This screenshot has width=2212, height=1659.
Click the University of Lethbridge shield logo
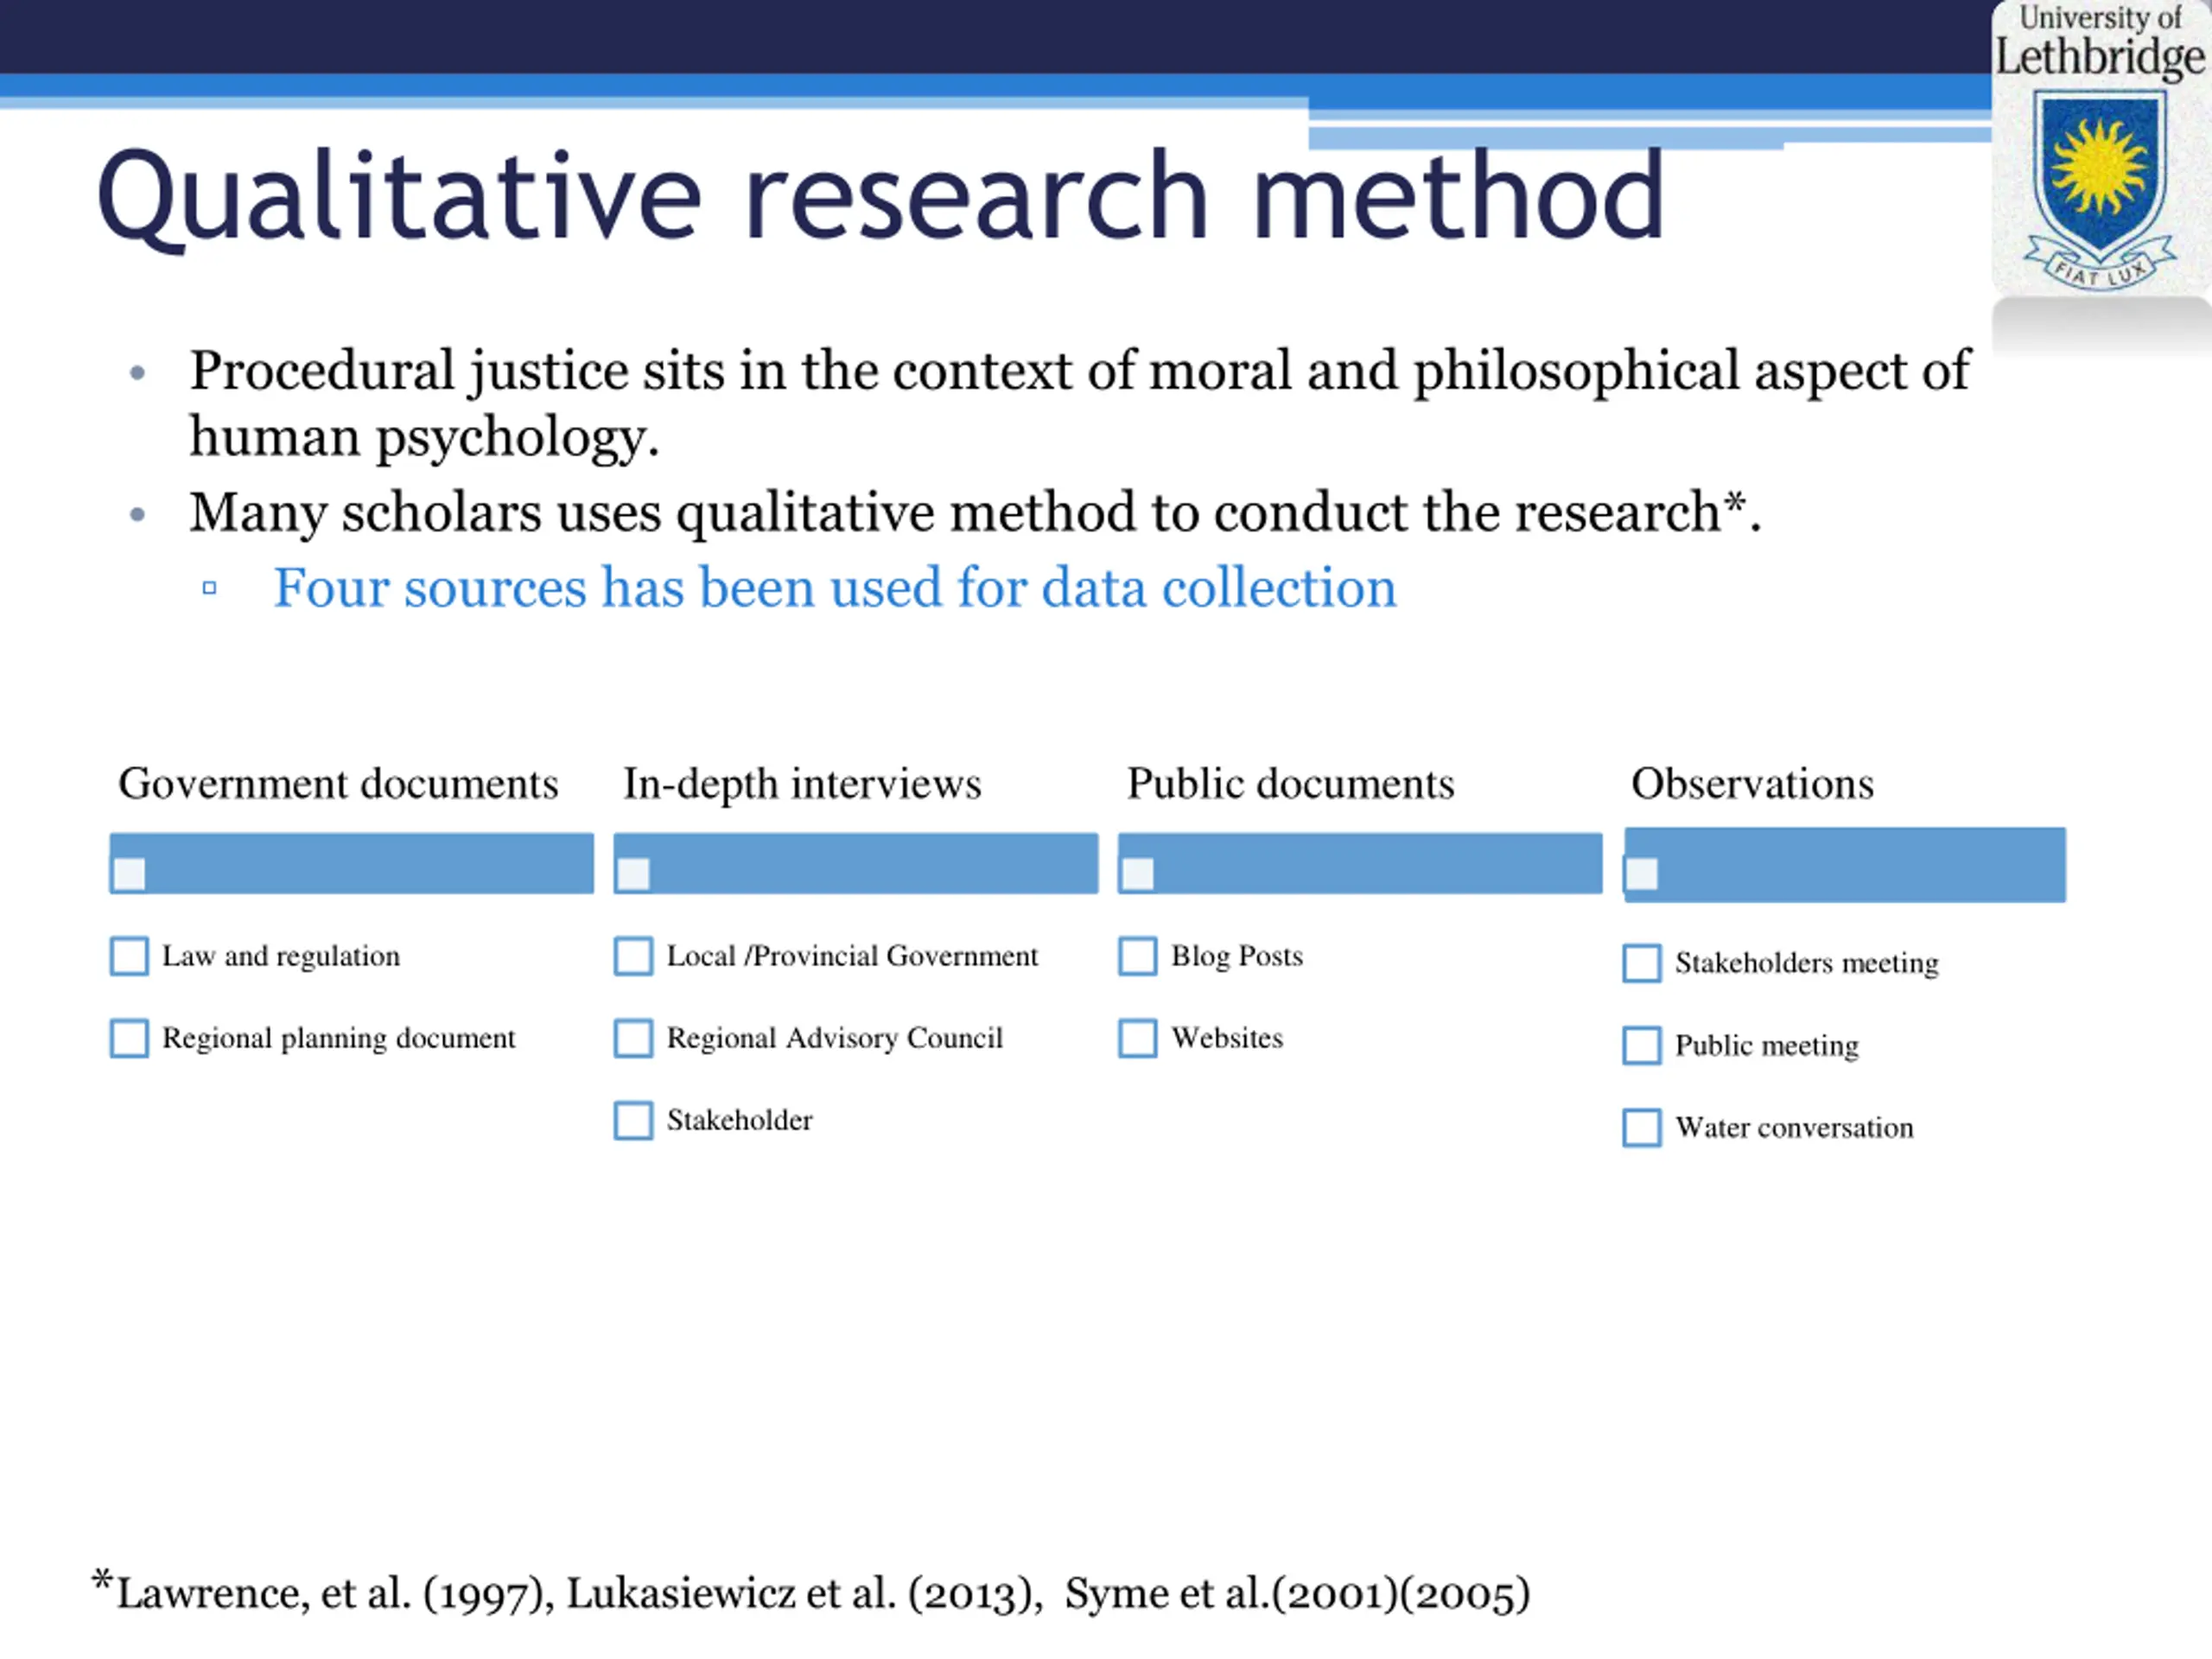(x=2100, y=188)
